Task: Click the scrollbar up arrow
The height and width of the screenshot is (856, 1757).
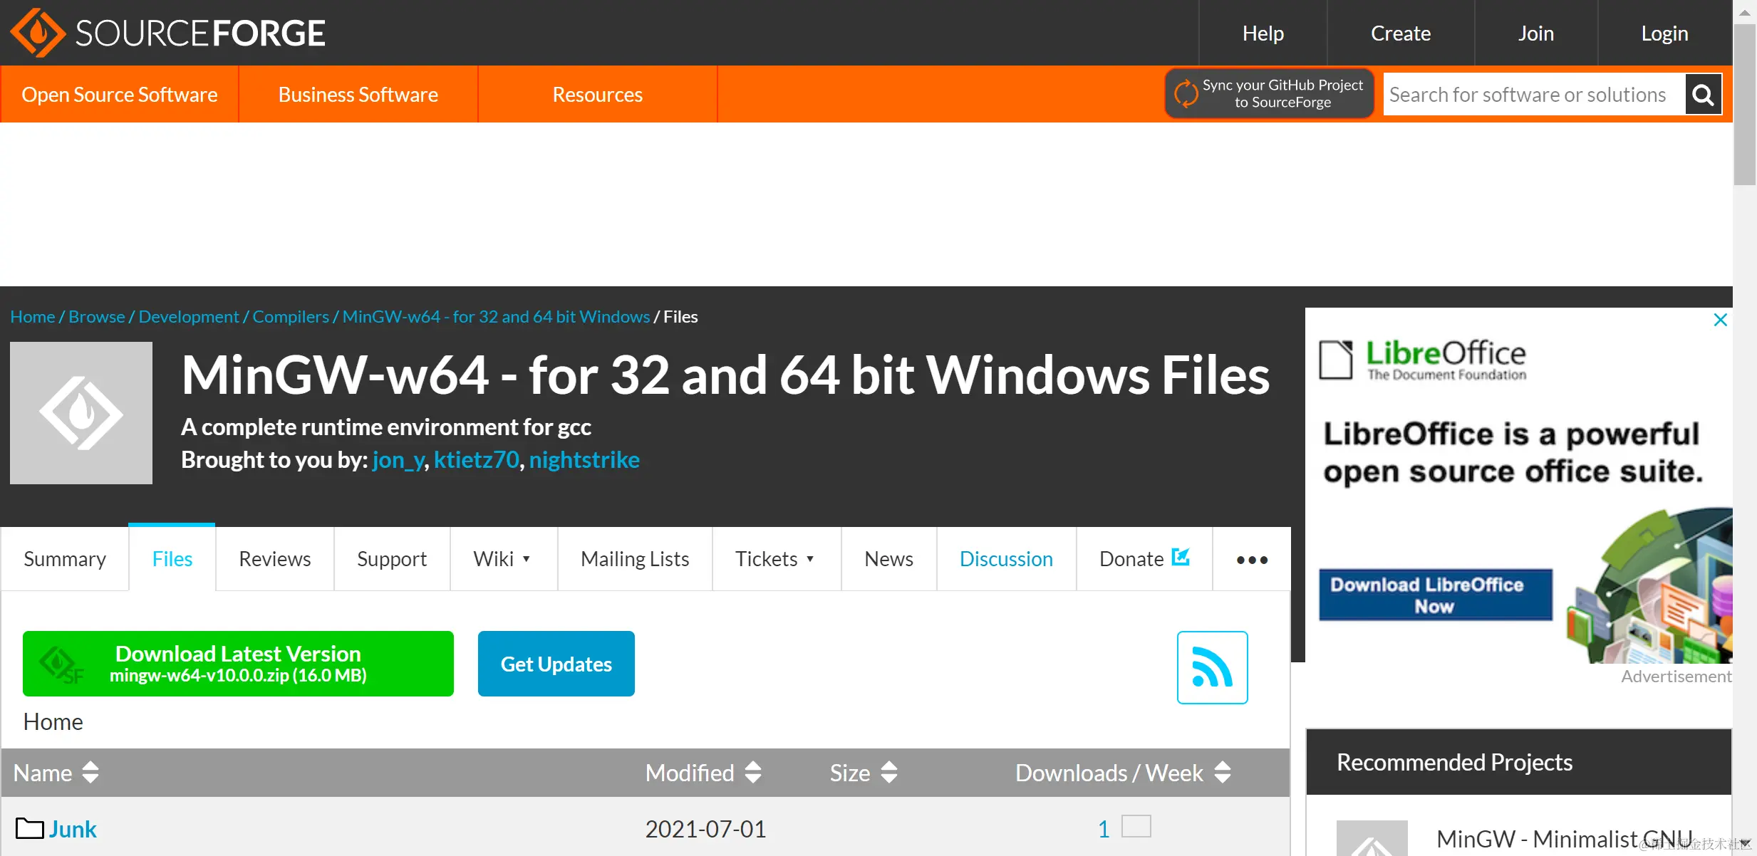Action: click(x=1745, y=11)
